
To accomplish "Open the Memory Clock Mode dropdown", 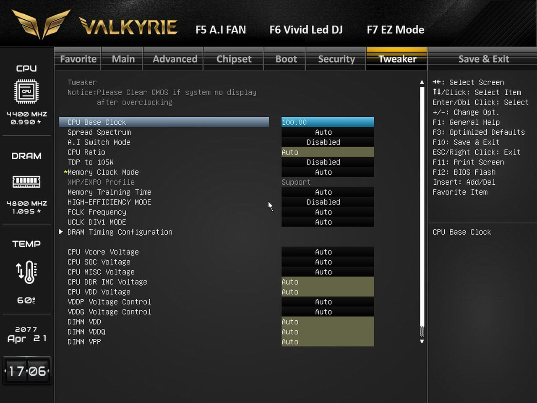I will click(x=328, y=172).
